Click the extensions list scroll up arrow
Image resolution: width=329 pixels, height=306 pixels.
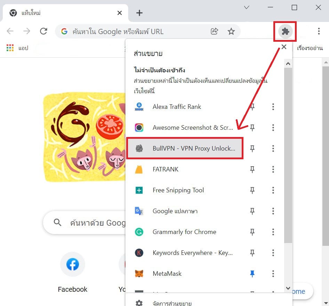(288, 64)
